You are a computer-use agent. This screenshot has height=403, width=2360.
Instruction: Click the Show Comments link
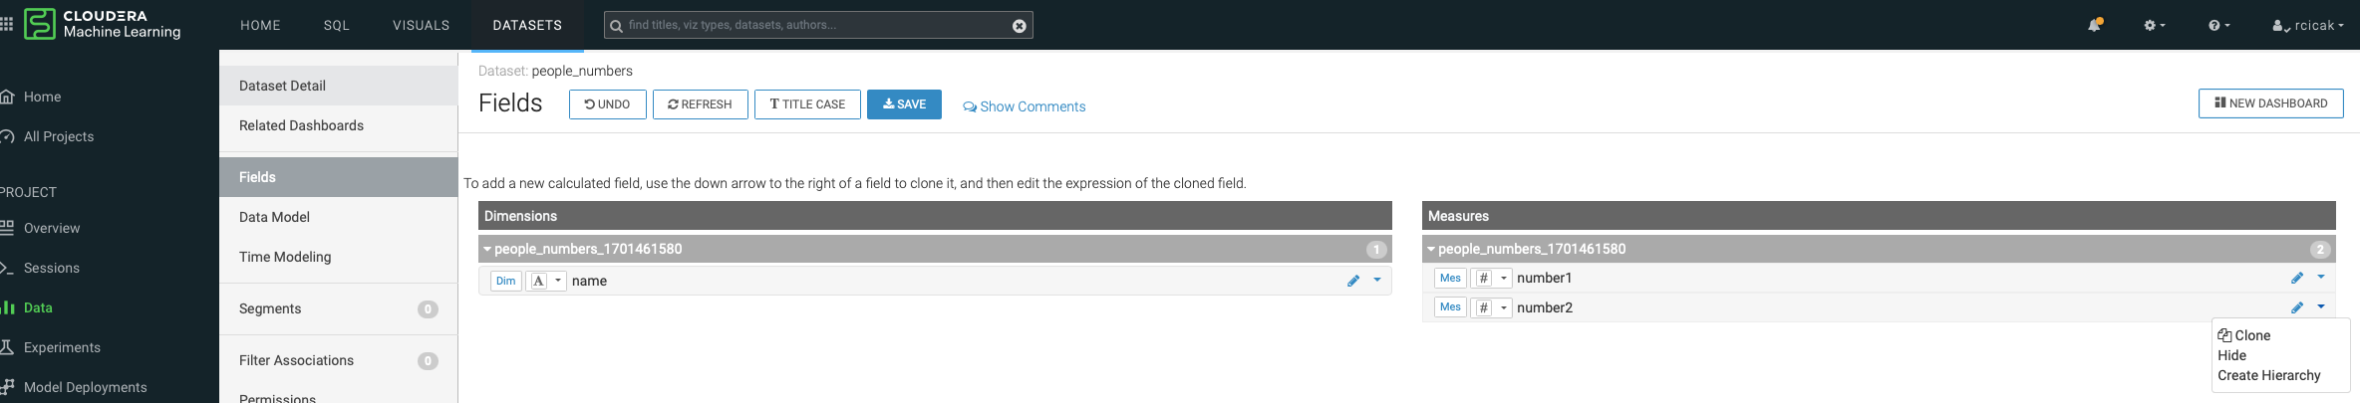coord(1024,106)
